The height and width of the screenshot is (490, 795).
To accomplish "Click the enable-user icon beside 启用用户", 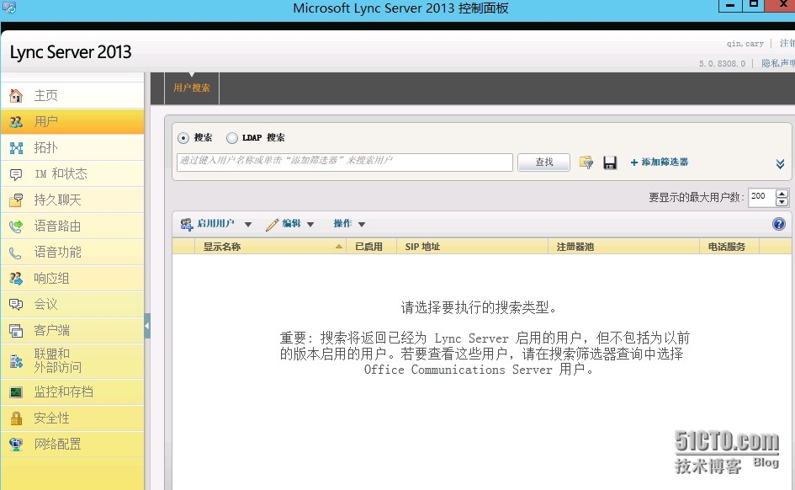I will coord(187,224).
